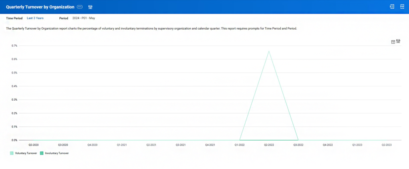Click the Q2-2022 peak data point
This screenshot has width=409, height=169.
click(x=269, y=51)
